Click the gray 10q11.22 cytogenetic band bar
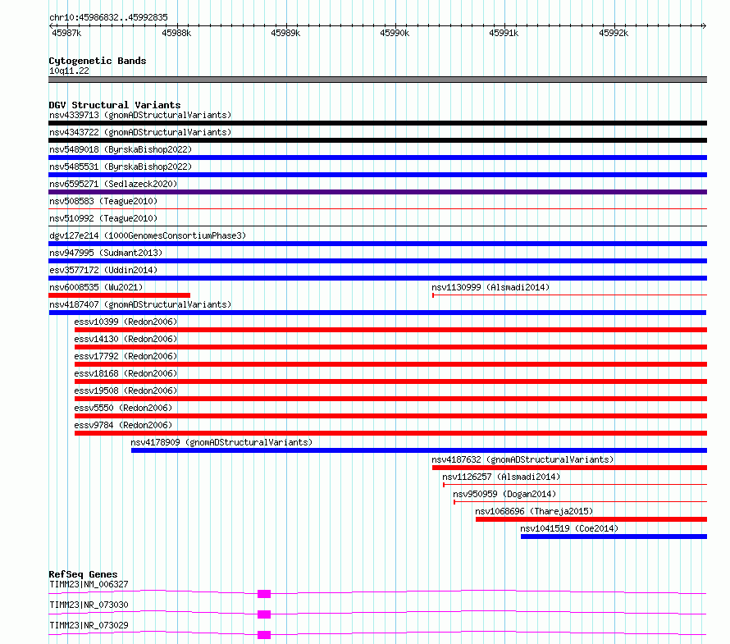 click(x=377, y=80)
